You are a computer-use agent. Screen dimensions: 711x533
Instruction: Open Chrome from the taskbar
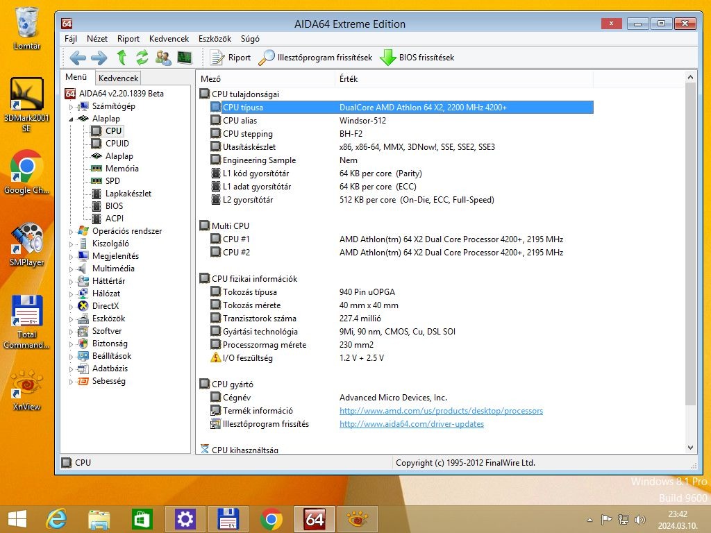click(x=271, y=519)
